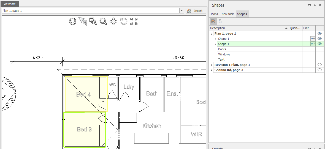Switch to the Plans tab
This screenshot has width=325, height=149.
[x=214, y=14]
